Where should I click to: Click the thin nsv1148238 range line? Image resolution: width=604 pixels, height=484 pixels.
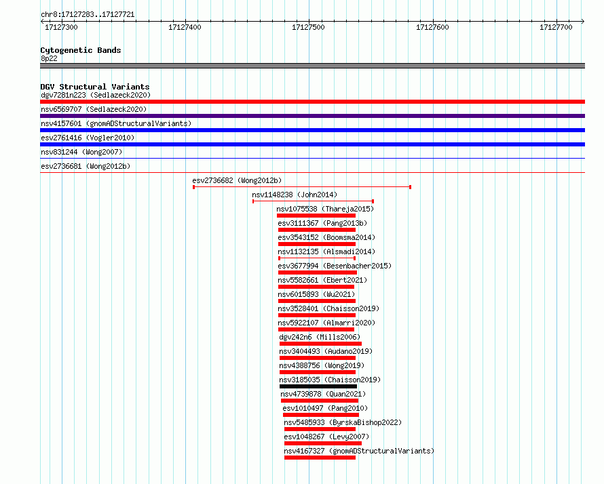313,201
